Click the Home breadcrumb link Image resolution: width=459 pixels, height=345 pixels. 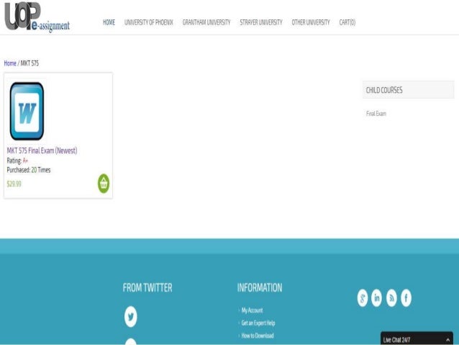(x=10, y=63)
